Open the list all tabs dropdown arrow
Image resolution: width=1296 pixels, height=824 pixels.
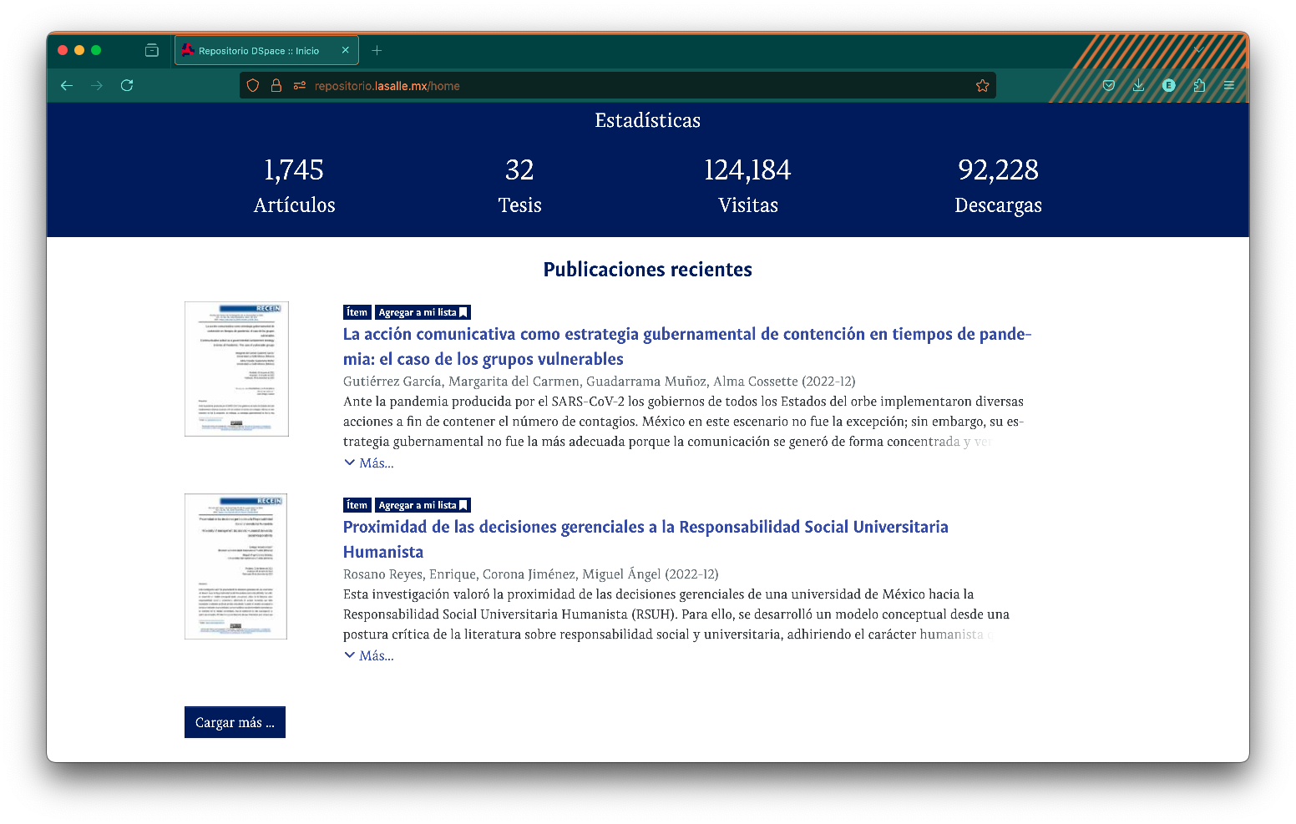1199,50
